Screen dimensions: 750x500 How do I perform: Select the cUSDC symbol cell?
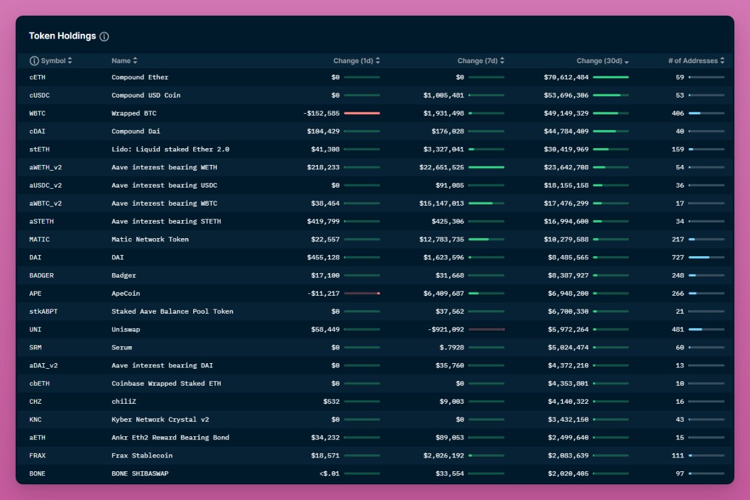39,96
